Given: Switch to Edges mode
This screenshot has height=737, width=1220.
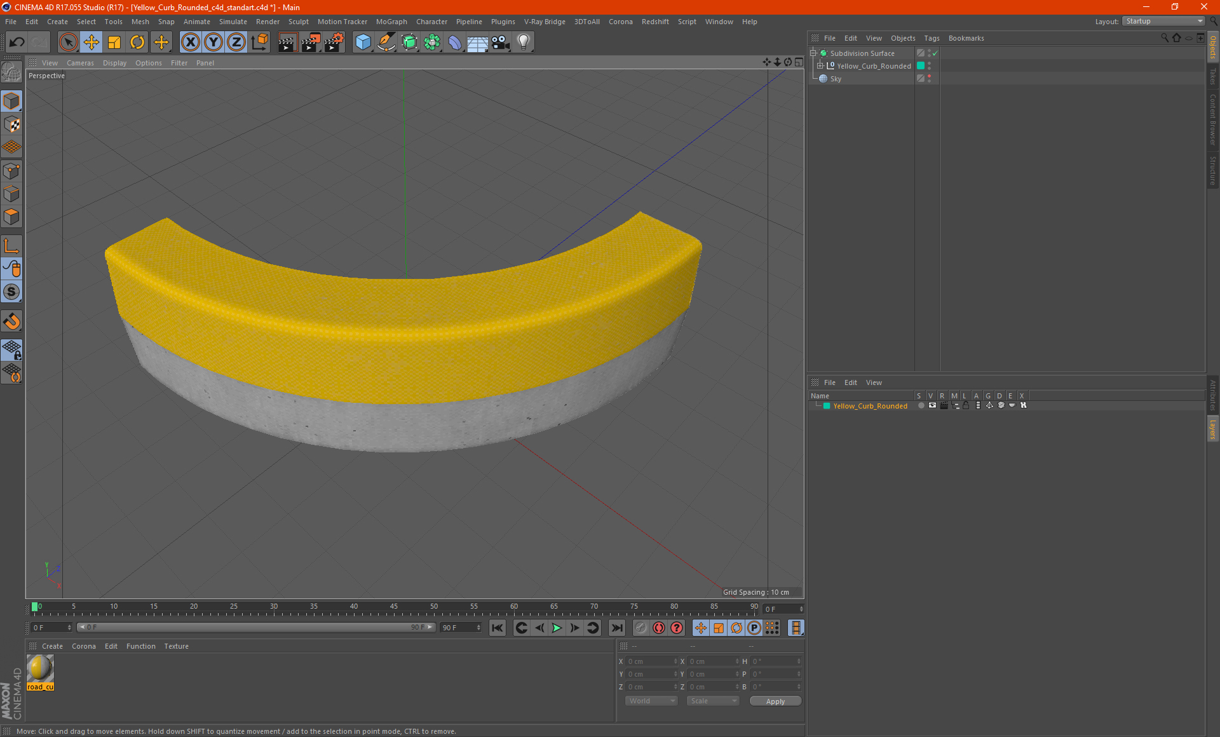Looking at the screenshot, I should [x=11, y=194].
